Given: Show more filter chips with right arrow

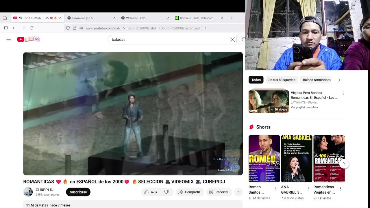Looking at the screenshot, I should [339, 80].
